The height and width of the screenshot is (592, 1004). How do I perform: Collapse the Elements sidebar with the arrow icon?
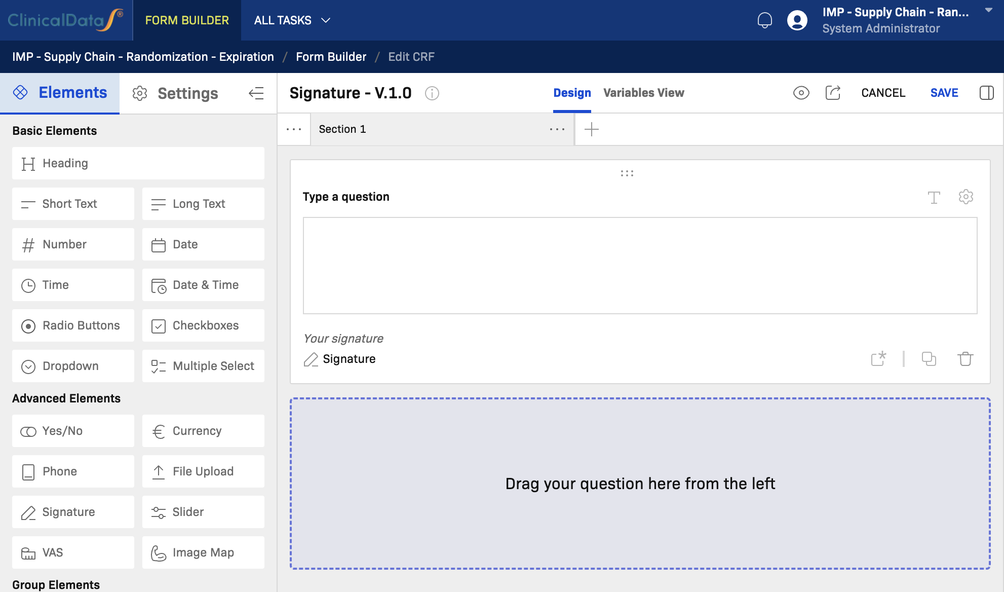[257, 93]
